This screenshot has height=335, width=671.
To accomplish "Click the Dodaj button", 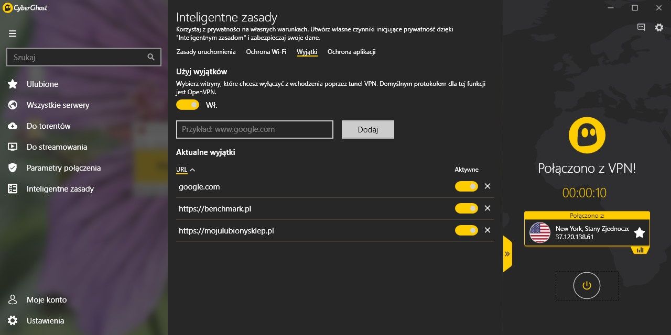I will coord(368,129).
